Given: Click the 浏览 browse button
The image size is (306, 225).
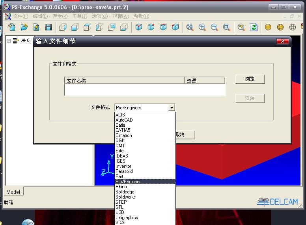Looking at the screenshot, I should 250,79.
